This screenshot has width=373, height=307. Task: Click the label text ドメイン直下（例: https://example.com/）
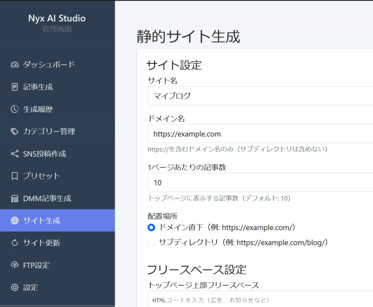[x=227, y=228]
